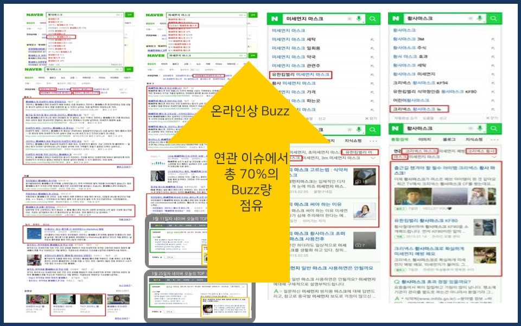Tap magnifier in 미세먼지 mobile bar below suggestion list
Screen dimensions: 521x326
373,130
